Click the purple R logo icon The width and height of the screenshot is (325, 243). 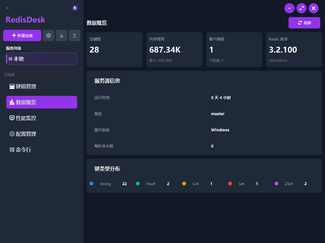click(75, 8)
